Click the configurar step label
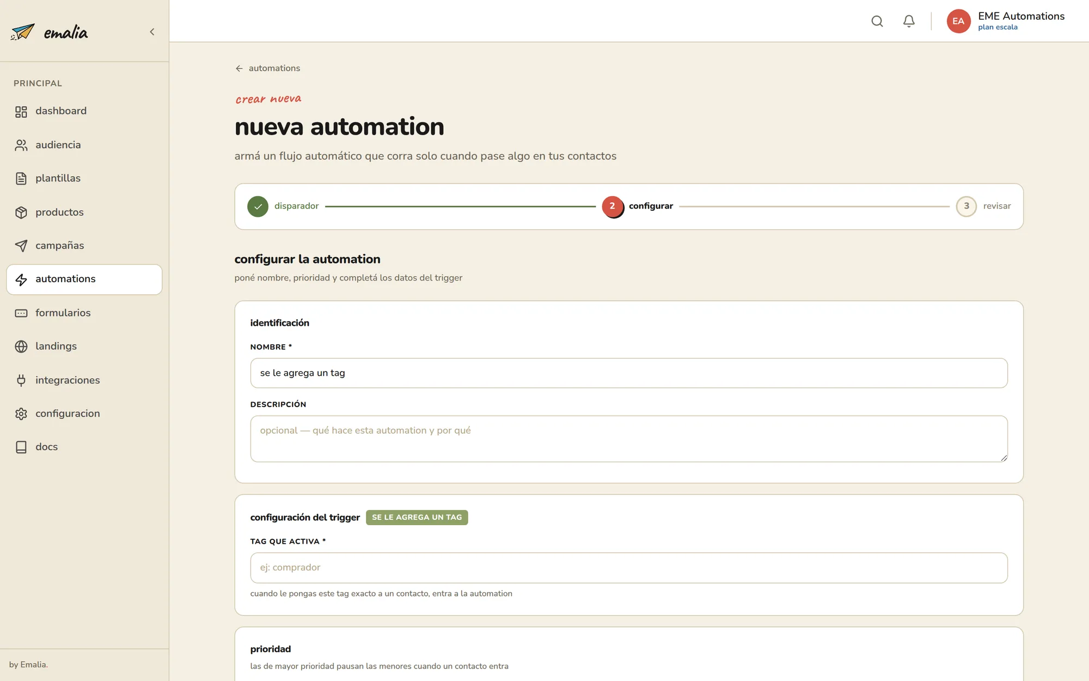 [x=651, y=206]
